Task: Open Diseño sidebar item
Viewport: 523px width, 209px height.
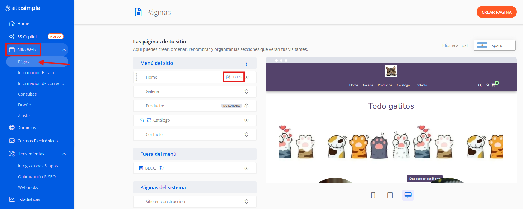Action: pyautogui.click(x=25, y=105)
